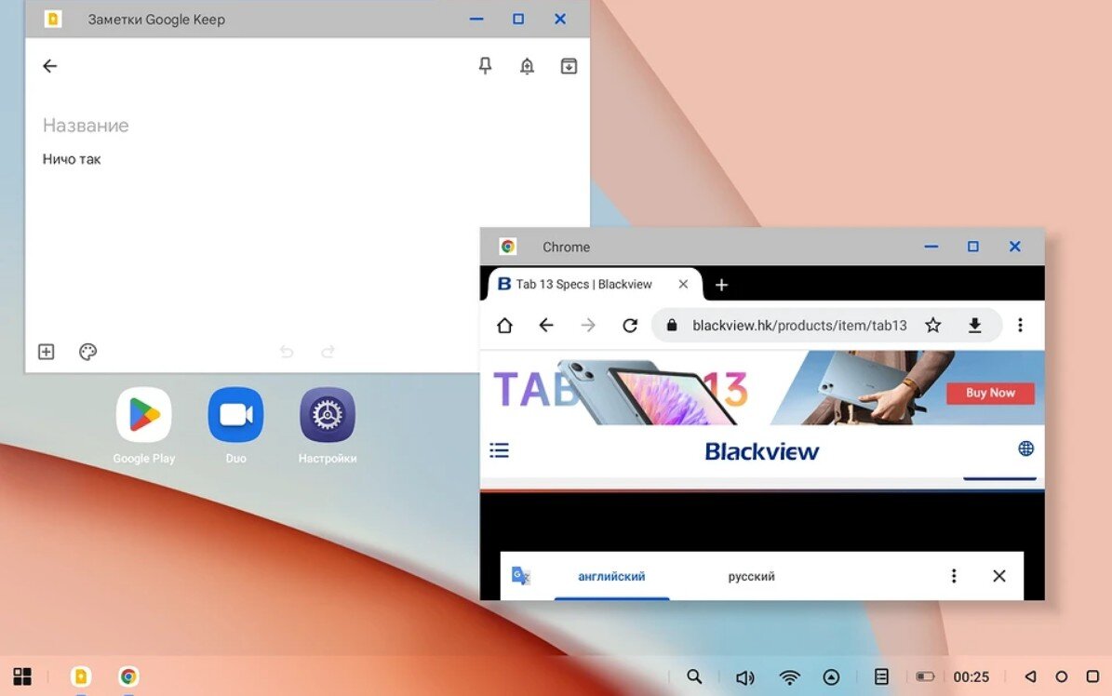Open Chrome downloads from the toolbar
This screenshot has height=696, width=1112.
tap(975, 325)
